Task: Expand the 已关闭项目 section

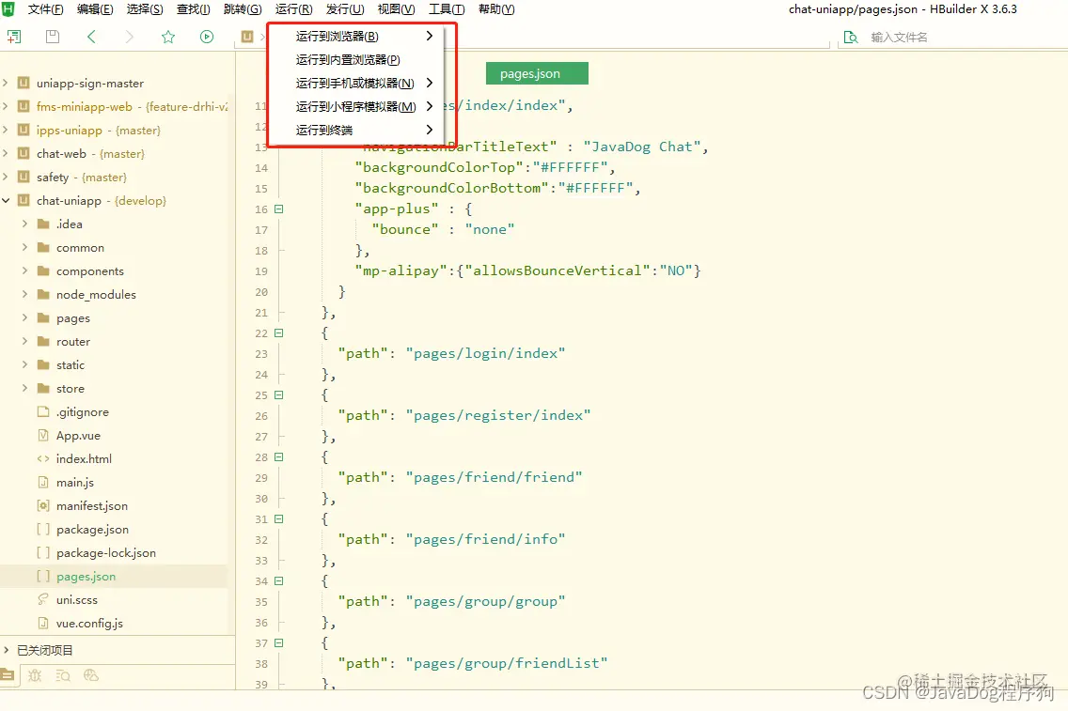Action: pos(6,650)
